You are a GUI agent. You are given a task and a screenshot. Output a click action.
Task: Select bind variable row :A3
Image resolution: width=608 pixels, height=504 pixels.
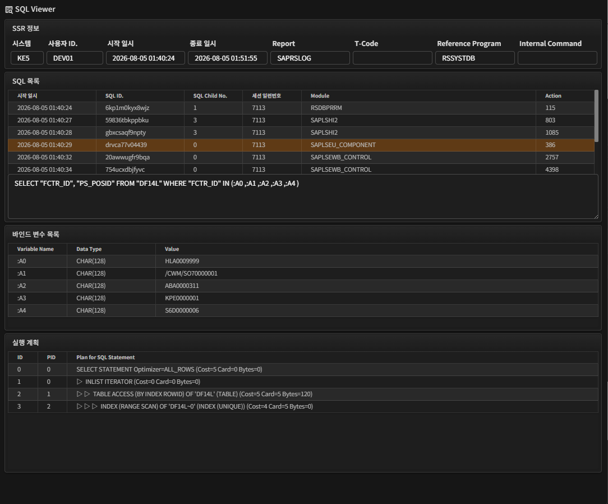click(303, 299)
